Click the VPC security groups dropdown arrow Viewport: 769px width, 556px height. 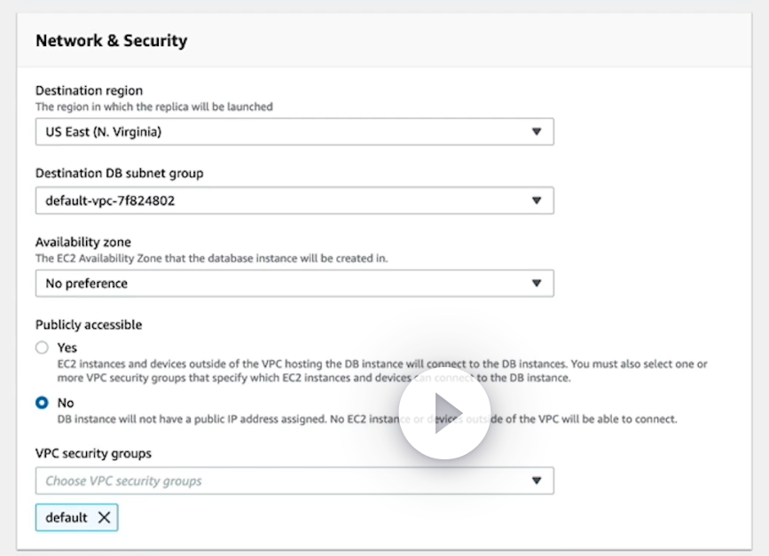(536, 481)
